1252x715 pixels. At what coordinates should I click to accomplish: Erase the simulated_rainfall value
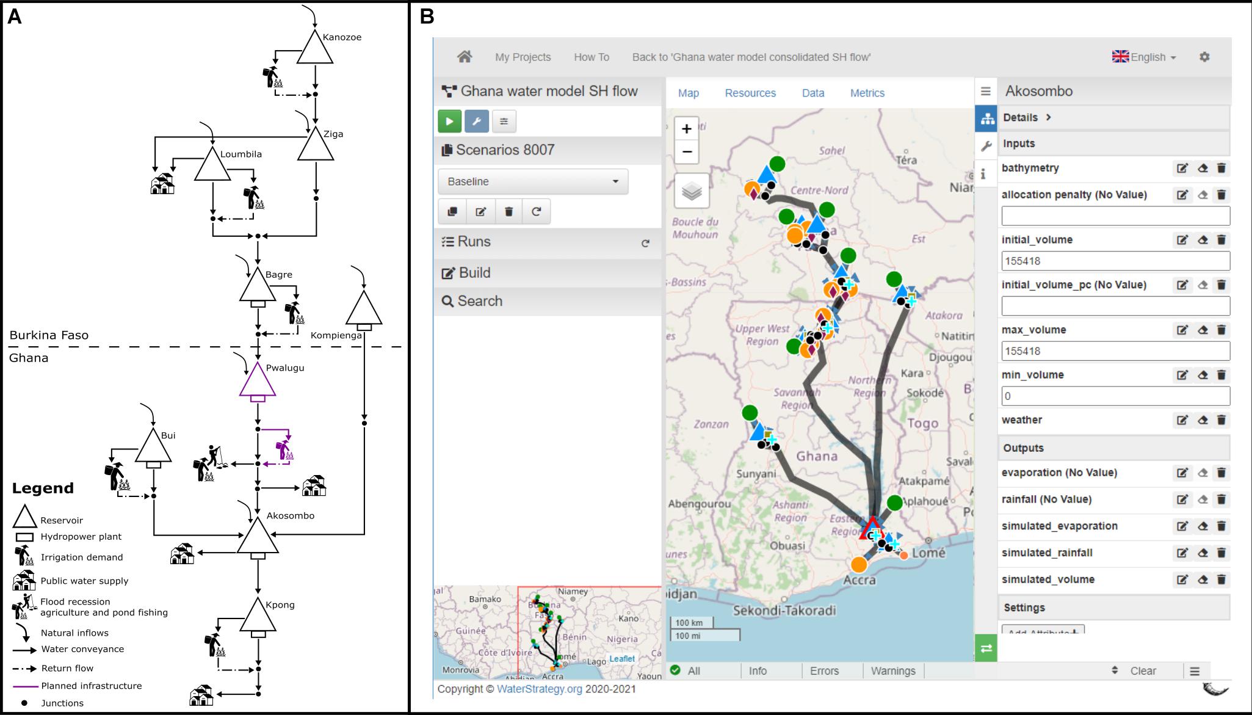click(1203, 553)
